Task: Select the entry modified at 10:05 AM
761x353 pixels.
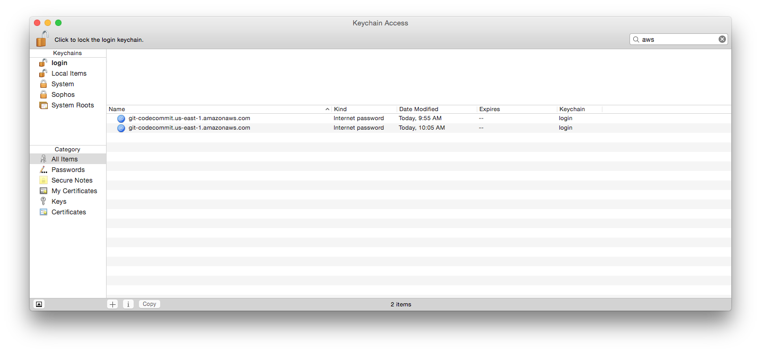Action: 189,128
